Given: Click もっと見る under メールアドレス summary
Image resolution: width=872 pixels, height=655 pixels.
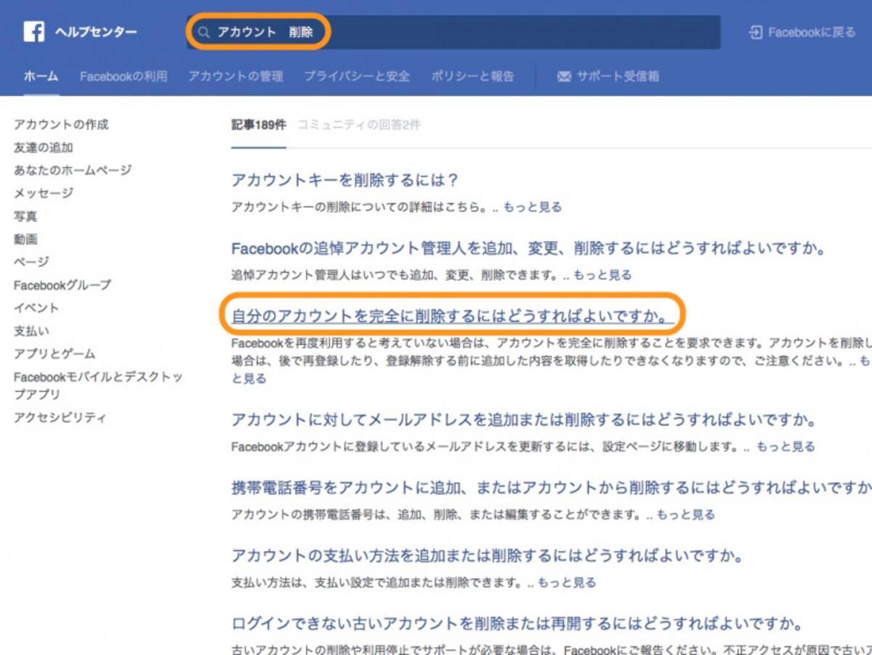Looking at the screenshot, I should point(786,447).
